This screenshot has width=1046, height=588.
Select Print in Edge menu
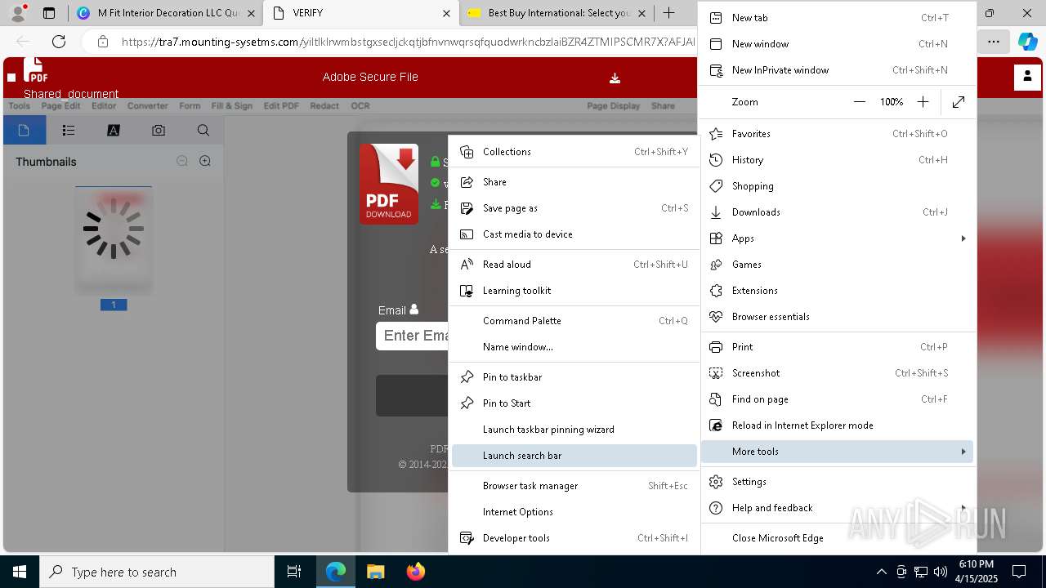click(838, 347)
